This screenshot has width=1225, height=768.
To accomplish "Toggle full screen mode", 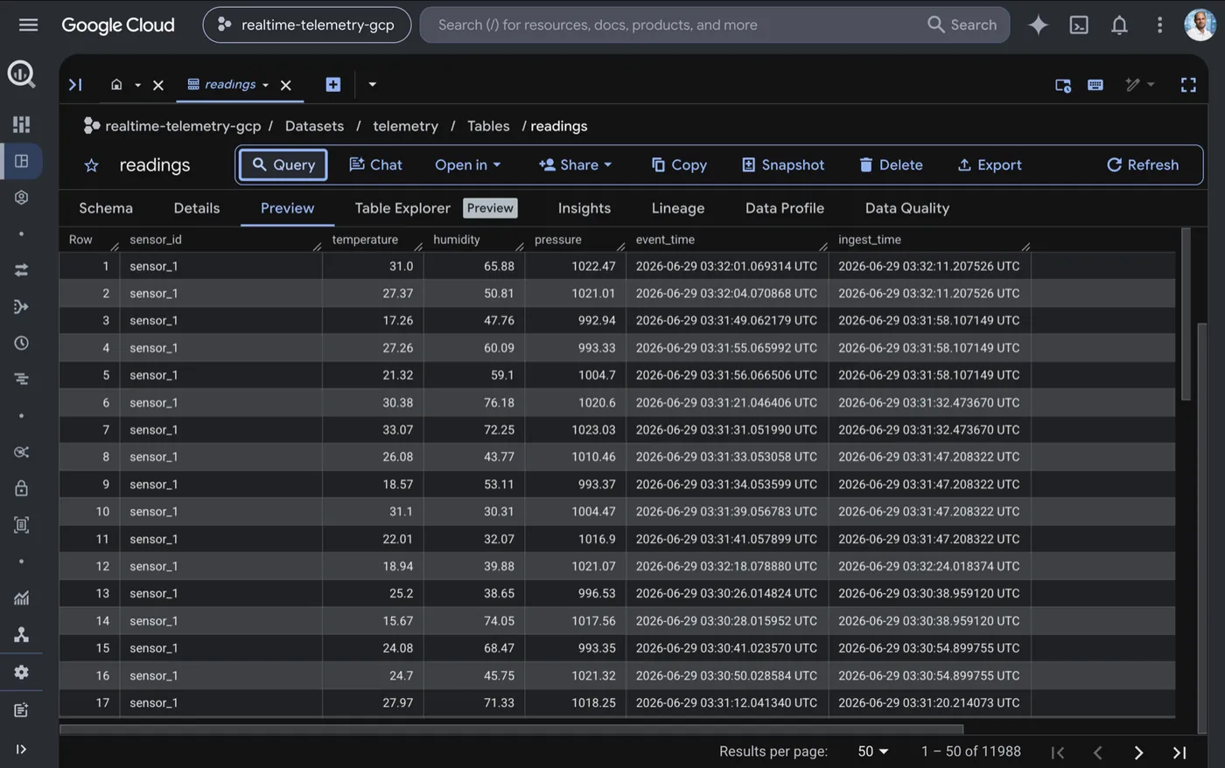I will tap(1188, 85).
